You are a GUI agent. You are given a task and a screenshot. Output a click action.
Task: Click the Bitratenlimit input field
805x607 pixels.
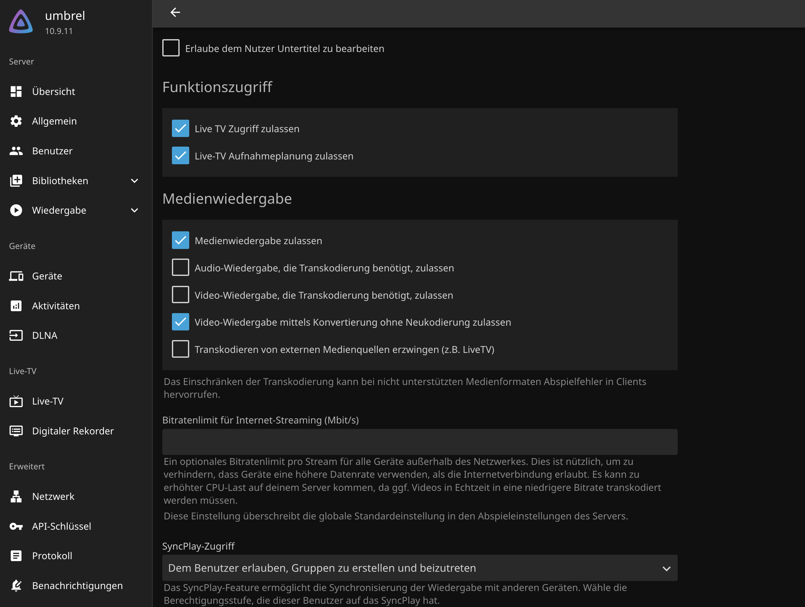[419, 442]
